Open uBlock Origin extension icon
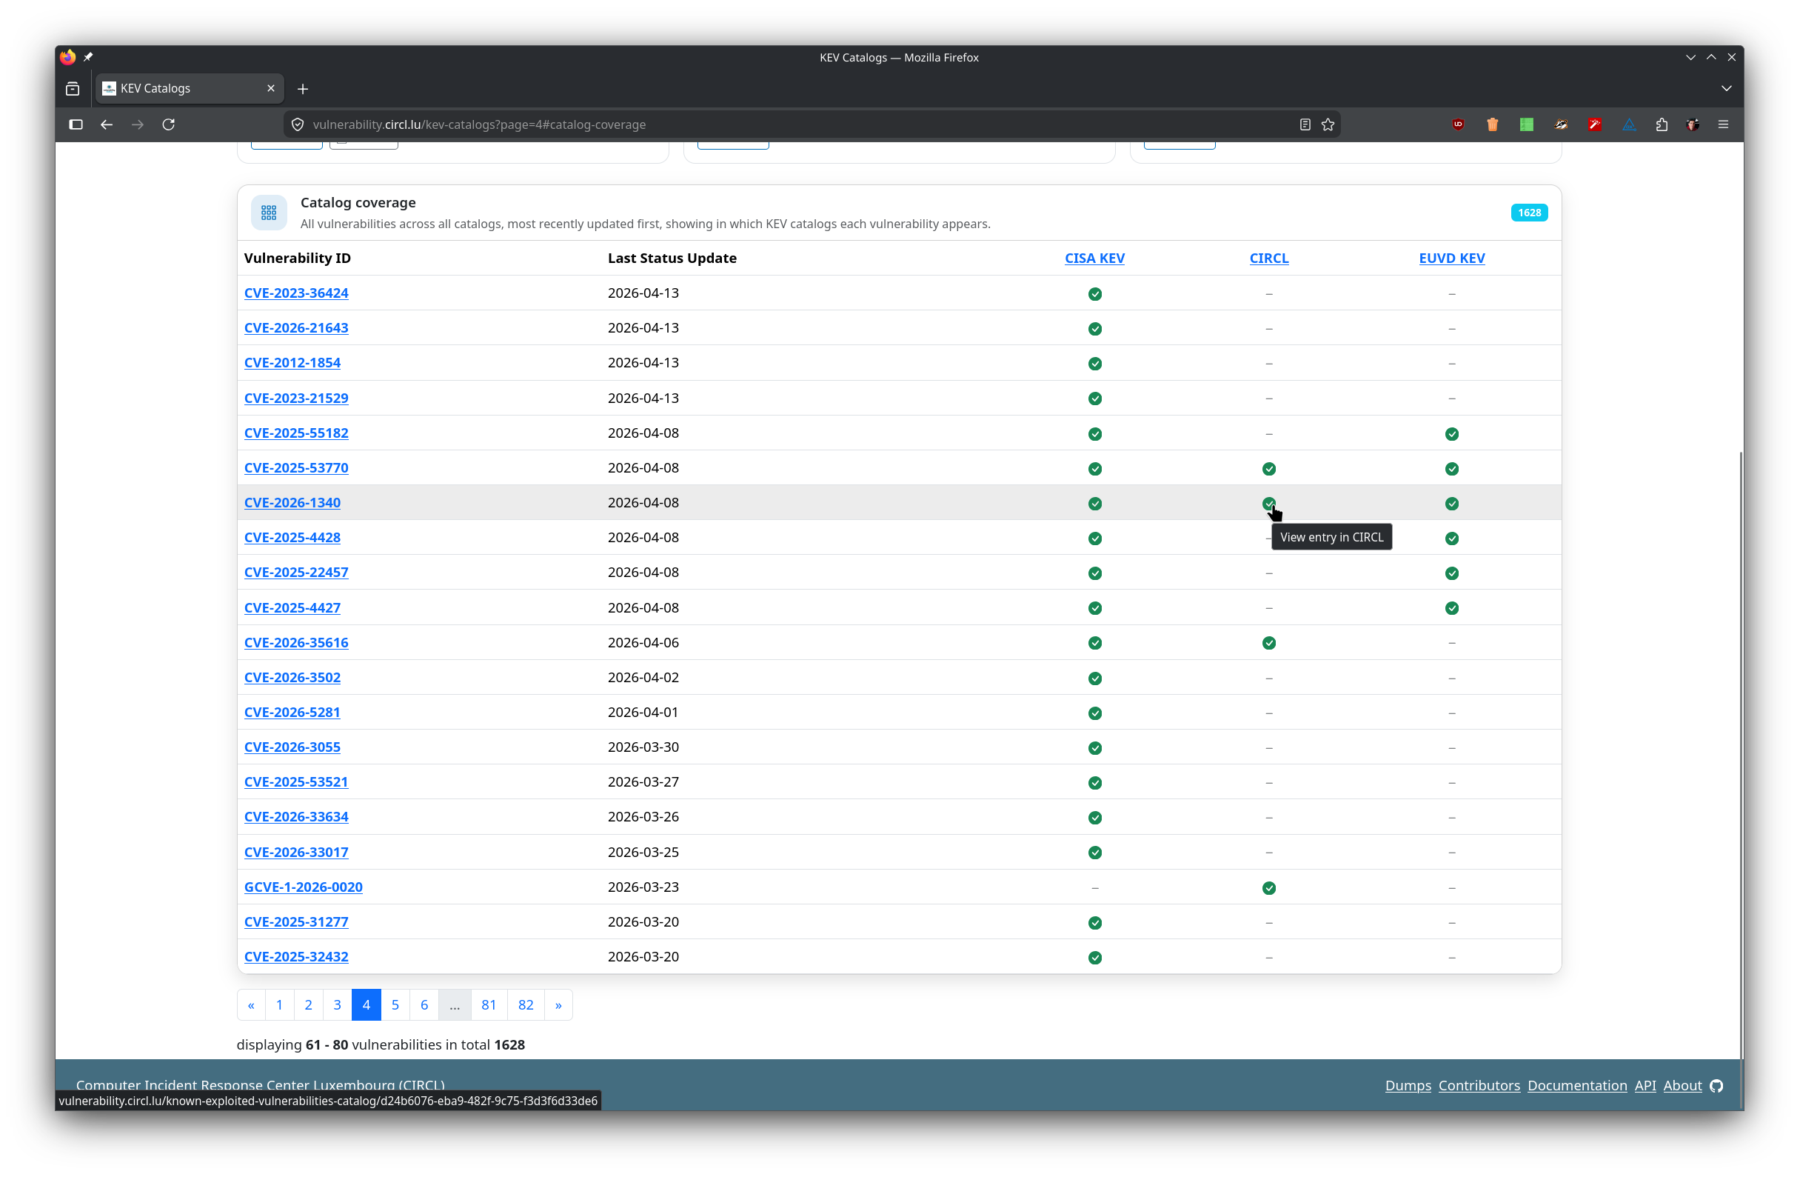 1457,124
